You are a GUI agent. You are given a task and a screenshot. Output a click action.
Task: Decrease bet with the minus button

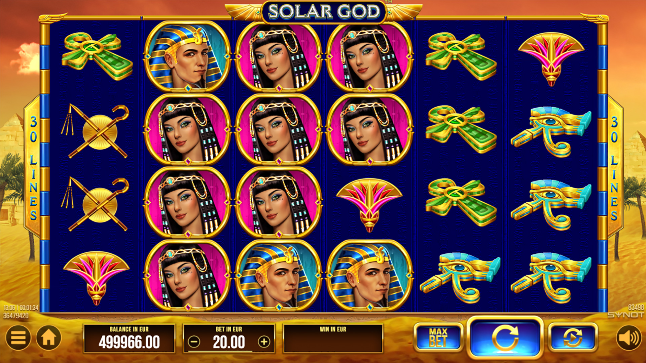point(194,342)
